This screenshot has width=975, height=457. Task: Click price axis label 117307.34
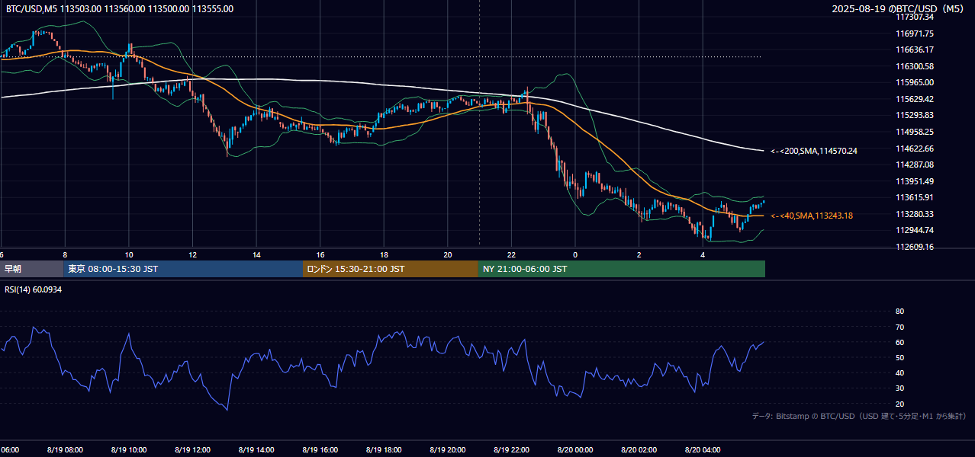click(x=914, y=17)
